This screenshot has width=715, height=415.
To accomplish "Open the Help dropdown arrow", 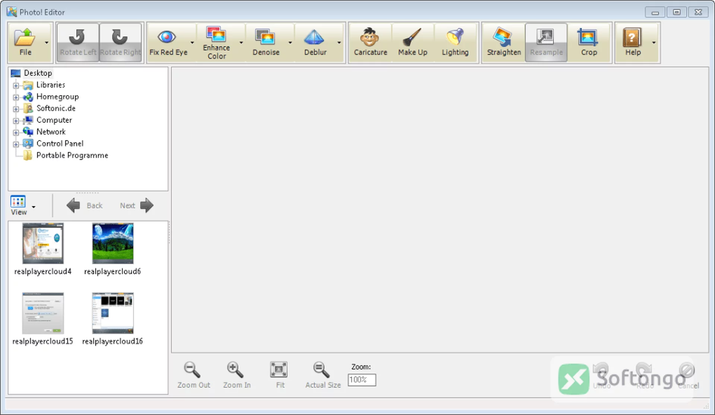I will (x=654, y=42).
